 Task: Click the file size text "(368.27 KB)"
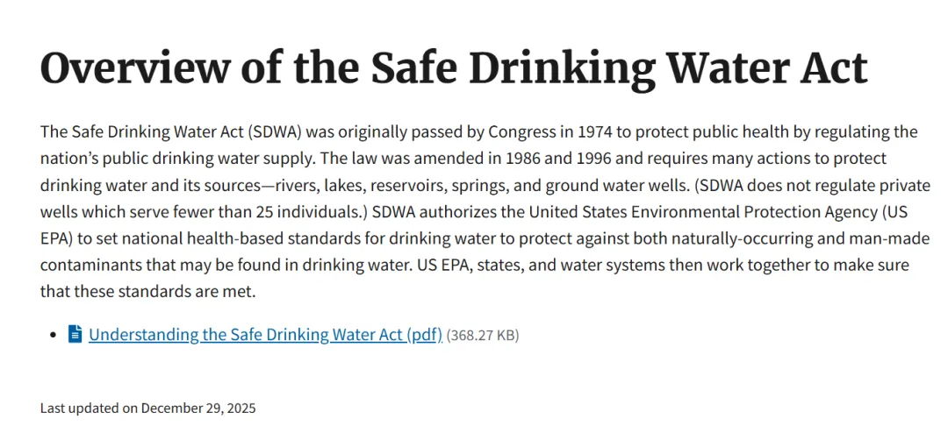(x=483, y=335)
